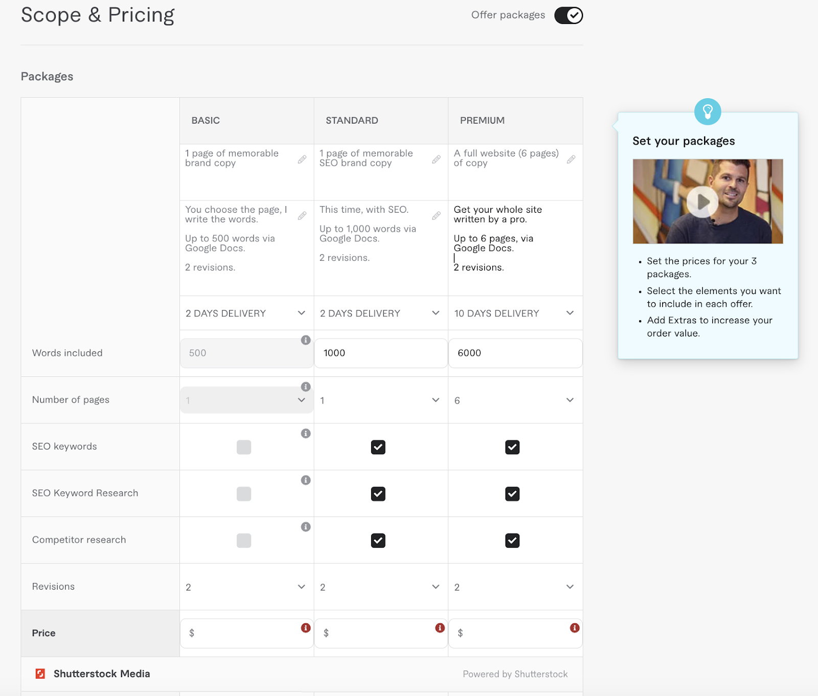Click the info icon on the SEO keywords row
Viewport: 818px width, 696px height.
pyautogui.click(x=306, y=433)
